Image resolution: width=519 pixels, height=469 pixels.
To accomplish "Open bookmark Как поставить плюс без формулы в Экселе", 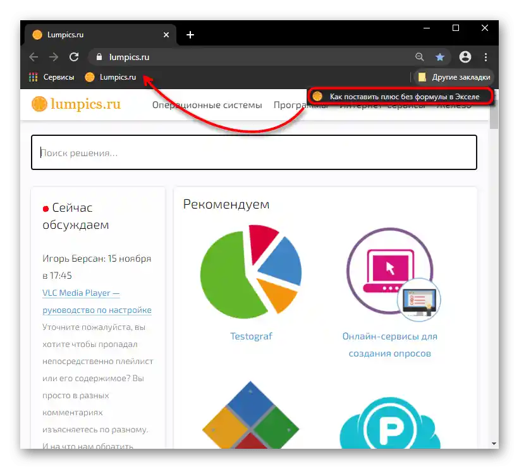I will pyautogui.click(x=400, y=96).
